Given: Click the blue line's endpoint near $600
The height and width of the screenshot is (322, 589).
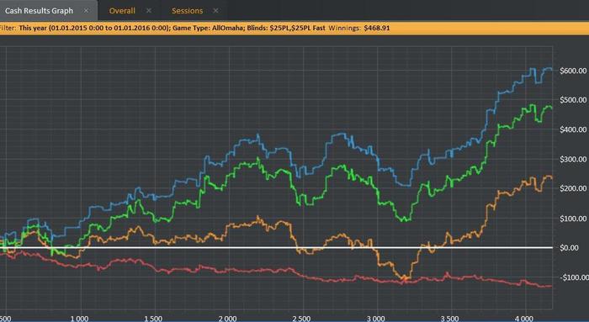Looking at the screenshot, I should pyautogui.click(x=551, y=69).
